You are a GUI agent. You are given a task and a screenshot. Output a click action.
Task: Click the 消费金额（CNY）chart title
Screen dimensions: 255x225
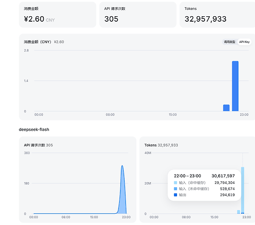point(37,42)
